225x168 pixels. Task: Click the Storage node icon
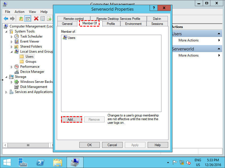click(x=11, y=77)
